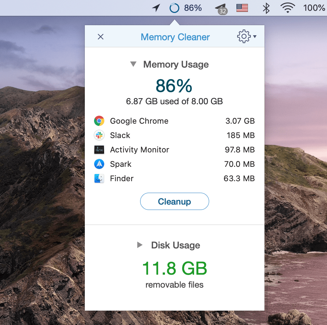Click the Bluetooth icon in menu bar
Image resolution: width=327 pixels, height=325 pixels.
coord(266,8)
